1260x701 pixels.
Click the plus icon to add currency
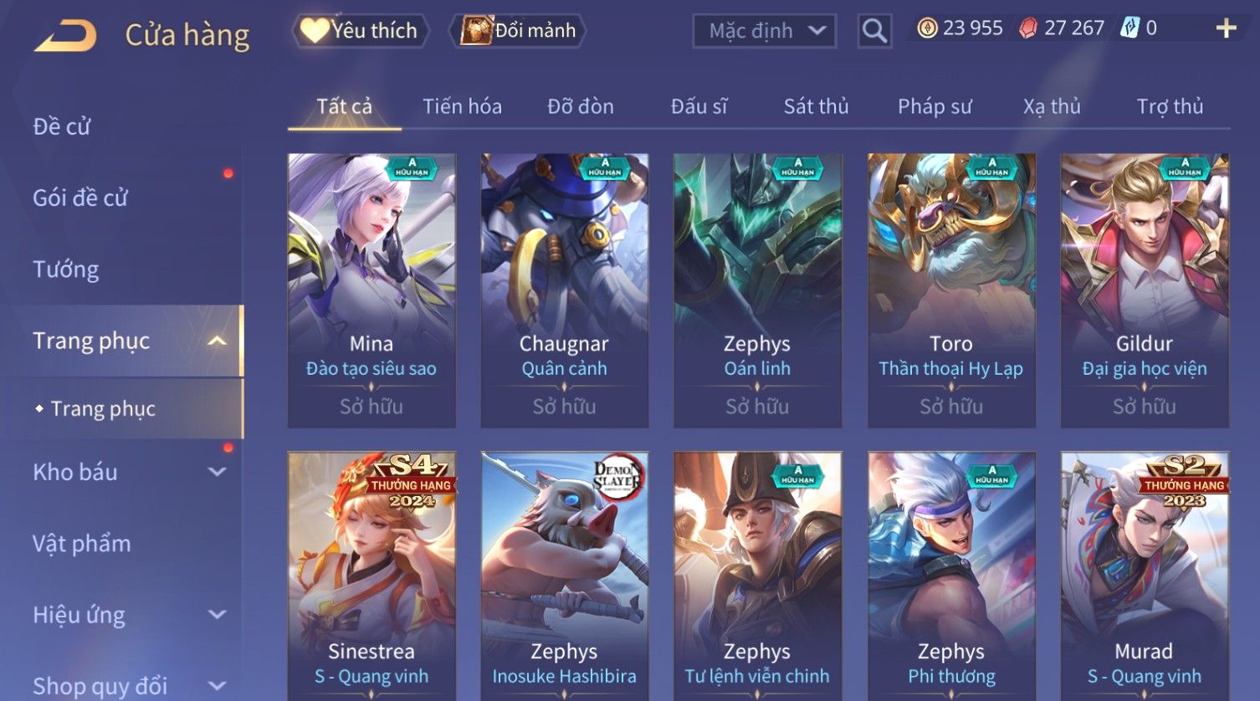1226,28
